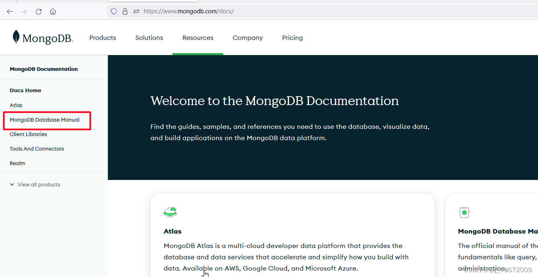Go to Docs Home in sidebar
The image size is (538, 277).
(x=25, y=90)
